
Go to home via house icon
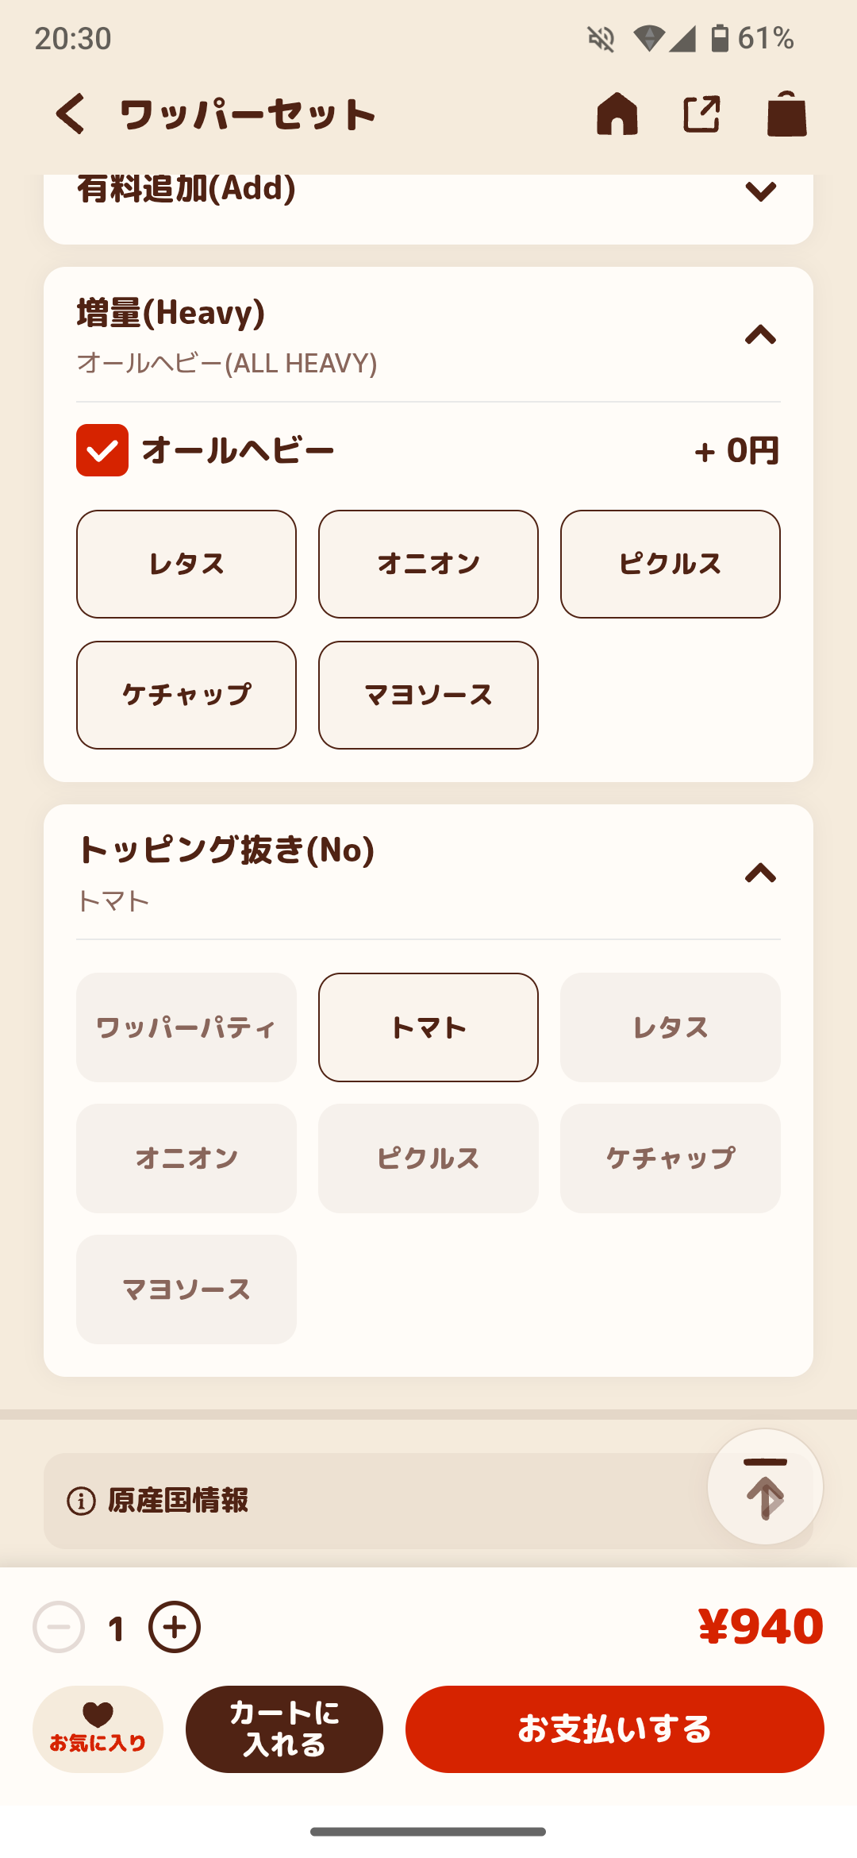tap(617, 114)
